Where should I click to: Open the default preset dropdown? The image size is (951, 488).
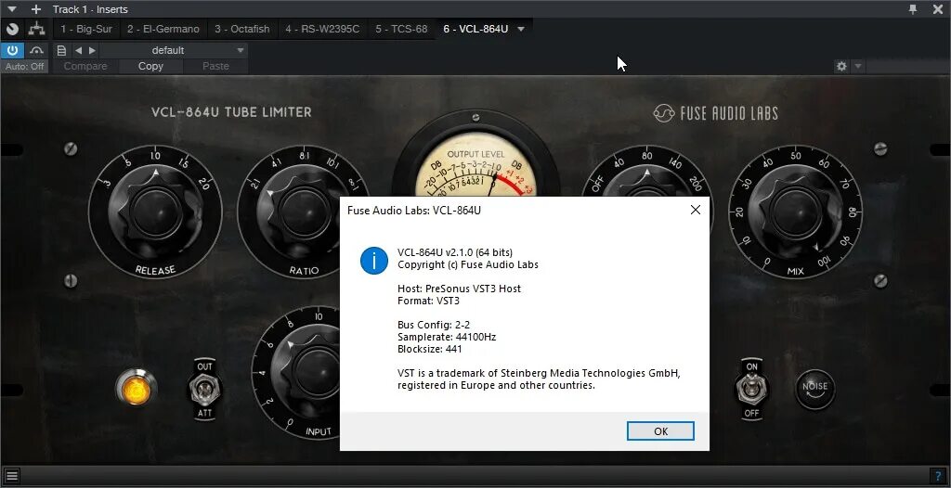pos(174,50)
